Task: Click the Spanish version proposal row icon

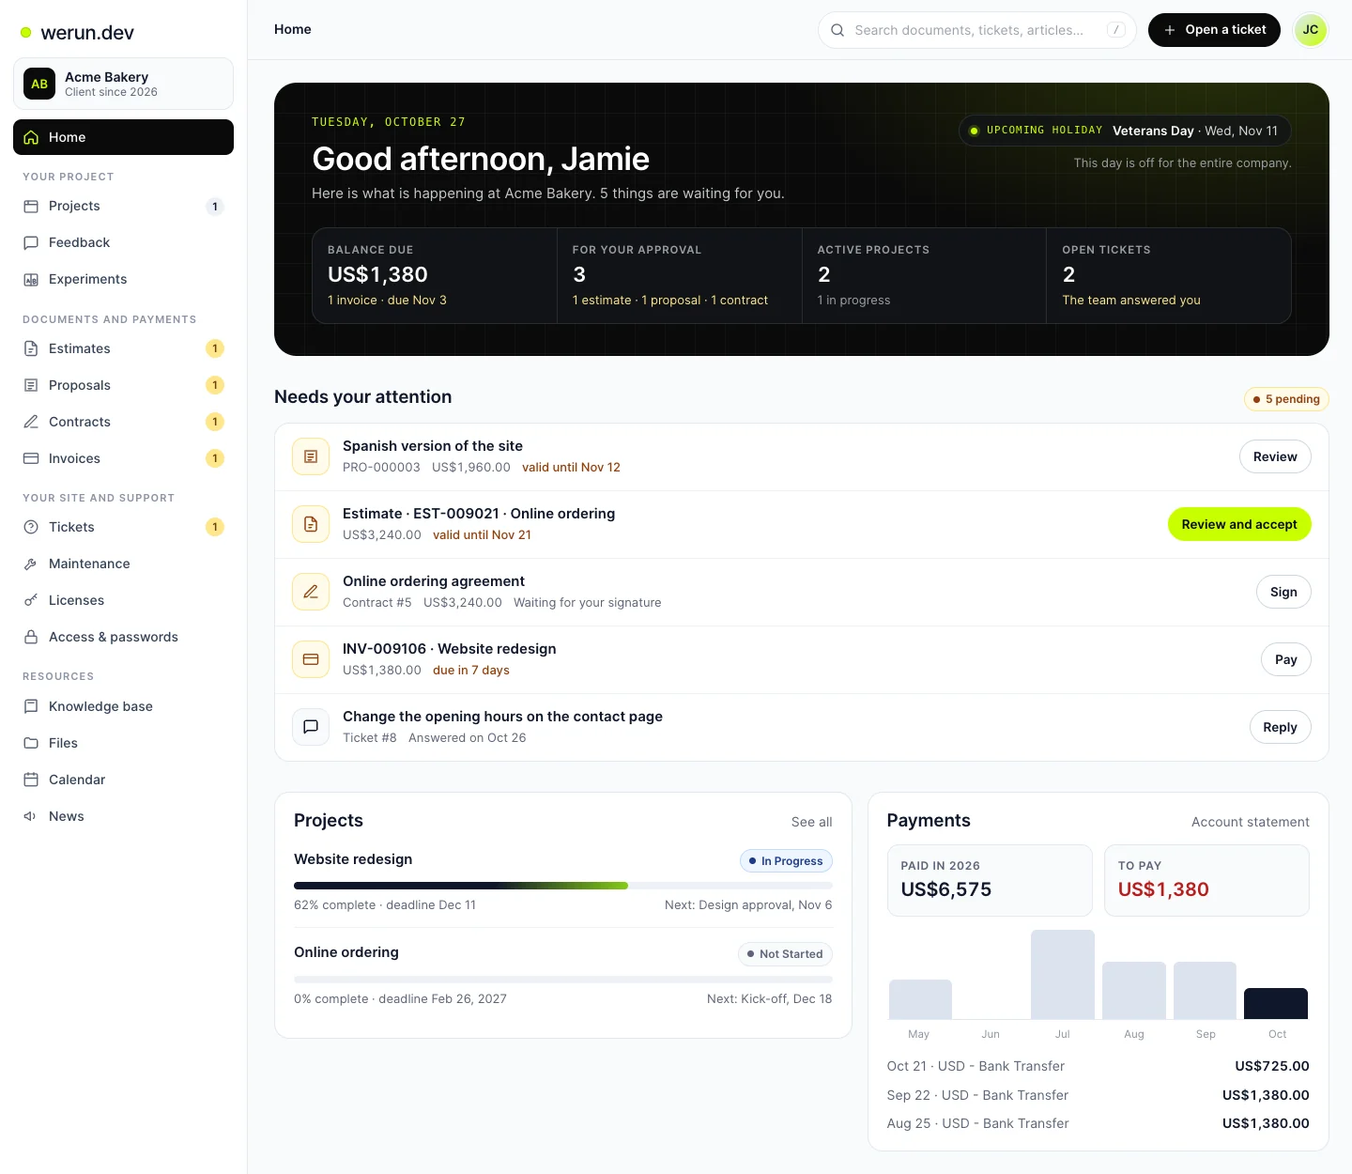Action: (311, 456)
